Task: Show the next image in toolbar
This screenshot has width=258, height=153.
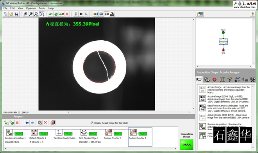Action: click(107, 14)
